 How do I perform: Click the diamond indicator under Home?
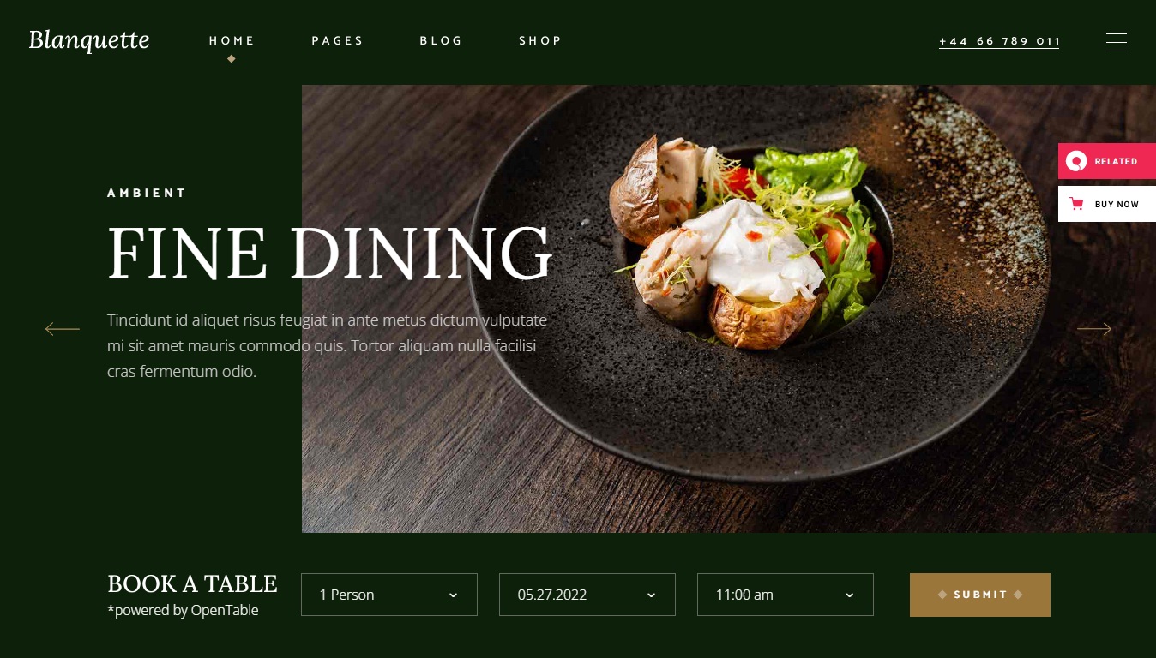pos(231,59)
